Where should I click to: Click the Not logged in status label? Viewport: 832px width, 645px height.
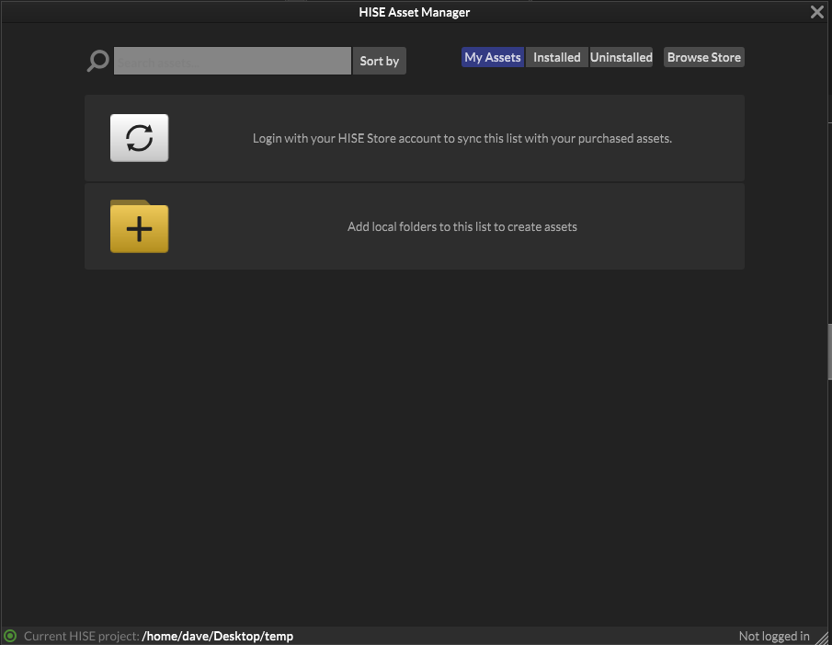pyautogui.click(x=774, y=636)
